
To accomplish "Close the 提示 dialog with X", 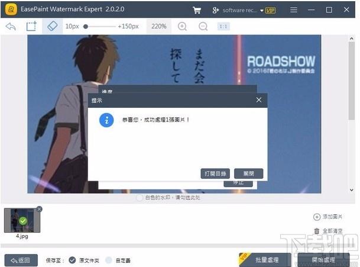I will coord(259,100).
